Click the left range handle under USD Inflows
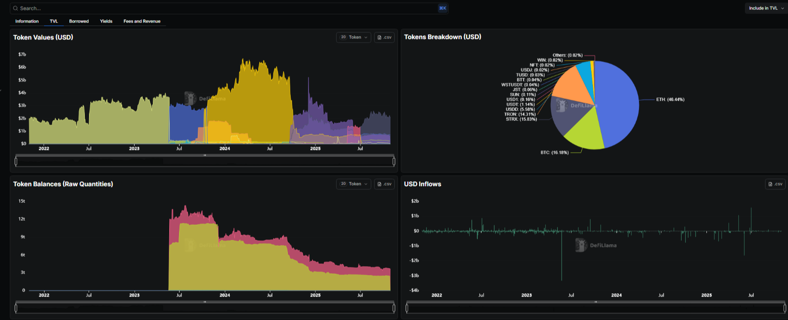Screen dimensions: 788x320 [x=407, y=308]
